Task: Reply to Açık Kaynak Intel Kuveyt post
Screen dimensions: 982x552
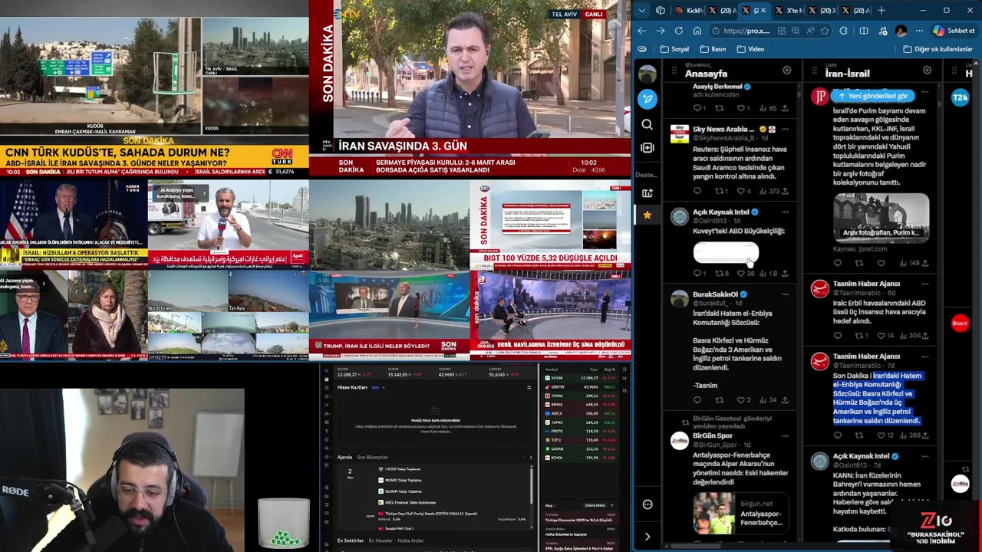Action: [x=697, y=273]
